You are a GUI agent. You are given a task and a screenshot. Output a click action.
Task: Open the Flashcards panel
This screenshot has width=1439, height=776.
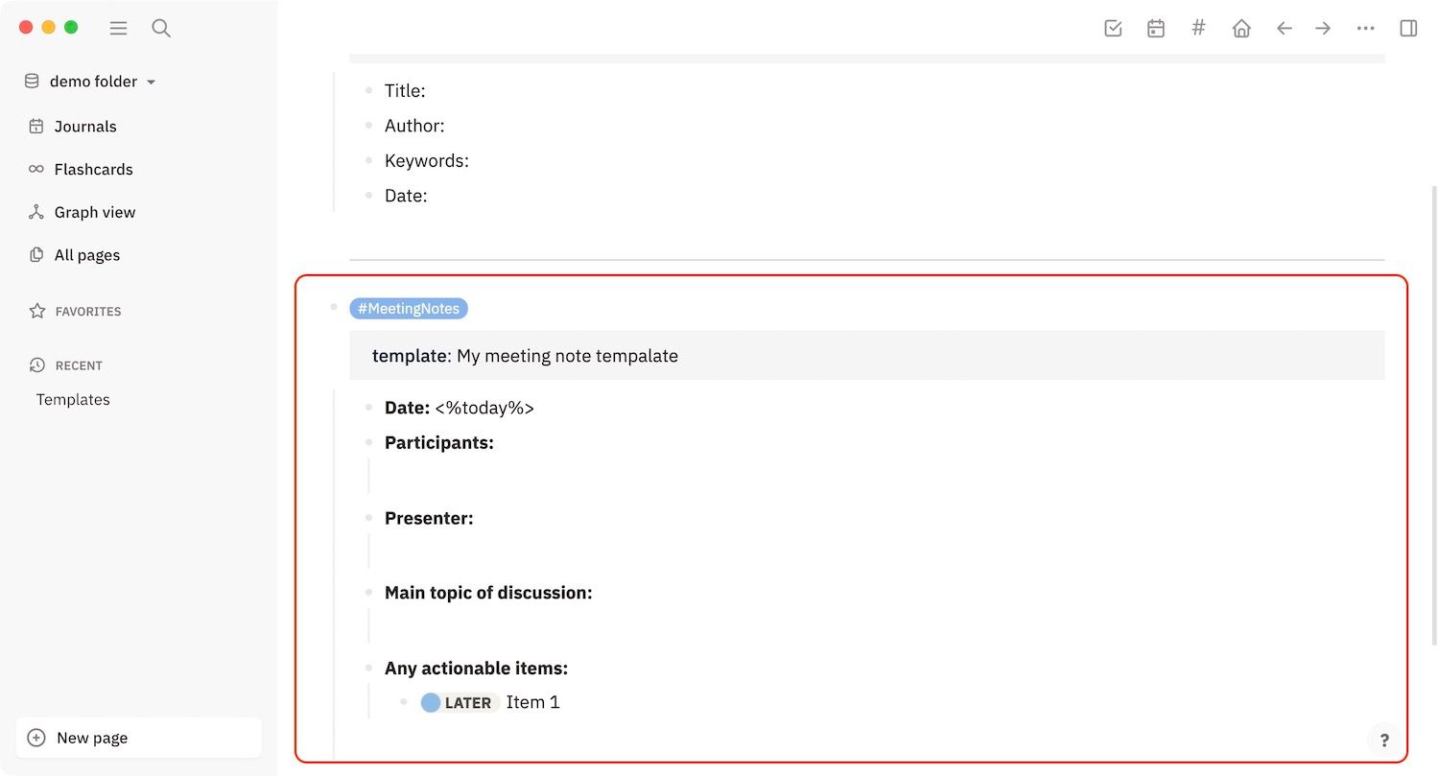(93, 169)
